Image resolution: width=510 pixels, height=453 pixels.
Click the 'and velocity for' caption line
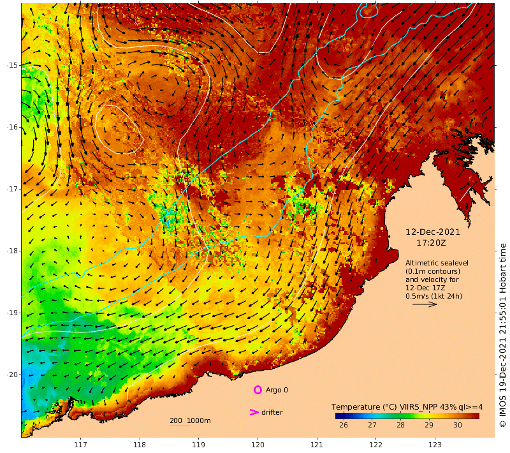[x=432, y=279]
